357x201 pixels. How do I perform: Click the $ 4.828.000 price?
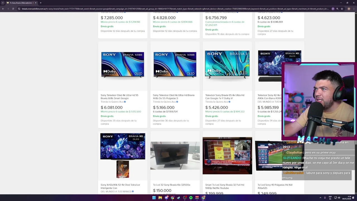(x=164, y=18)
